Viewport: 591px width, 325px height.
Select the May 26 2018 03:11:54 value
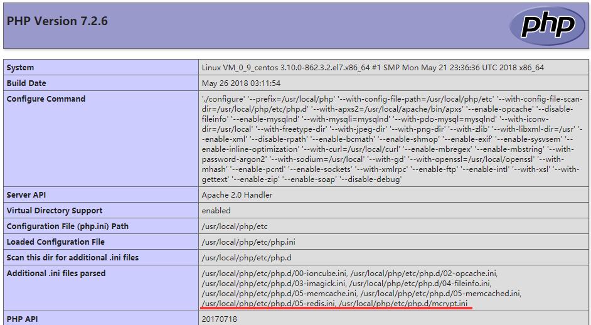pyautogui.click(x=241, y=83)
